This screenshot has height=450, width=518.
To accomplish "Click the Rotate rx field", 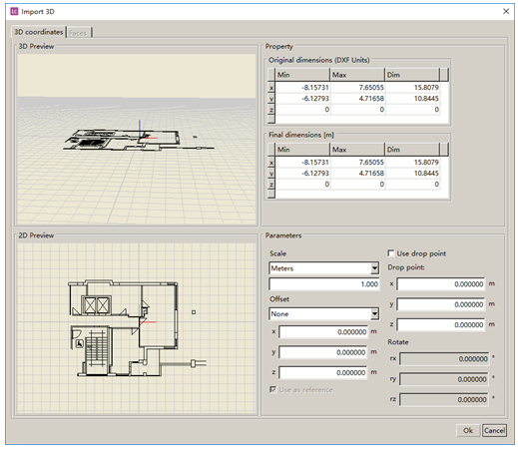I will click(x=444, y=359).
